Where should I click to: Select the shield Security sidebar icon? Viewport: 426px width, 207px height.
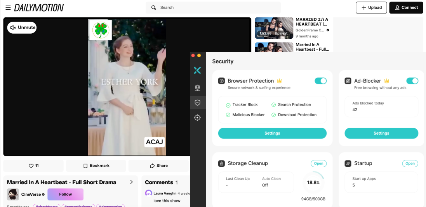click(197, 103)
